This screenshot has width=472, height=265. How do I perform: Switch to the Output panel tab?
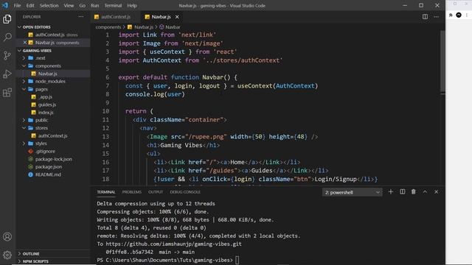(156, 192)
